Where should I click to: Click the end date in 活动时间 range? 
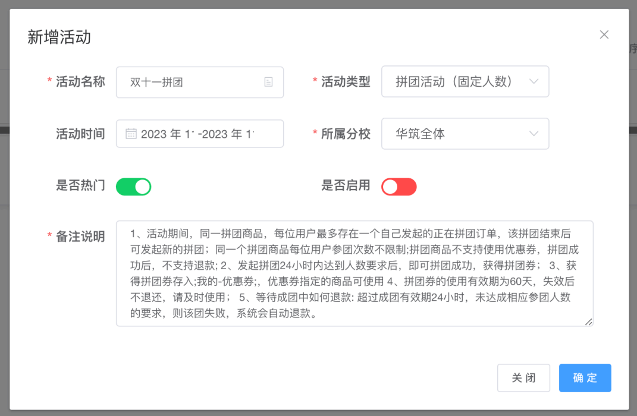pos(229,134)
